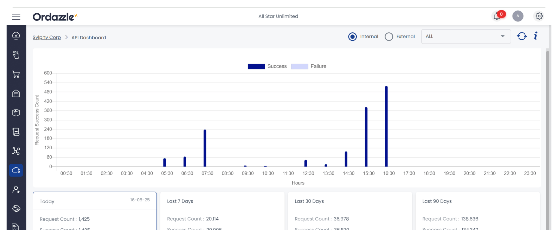Click the cloud API sidebar icon

coord(16,170)
